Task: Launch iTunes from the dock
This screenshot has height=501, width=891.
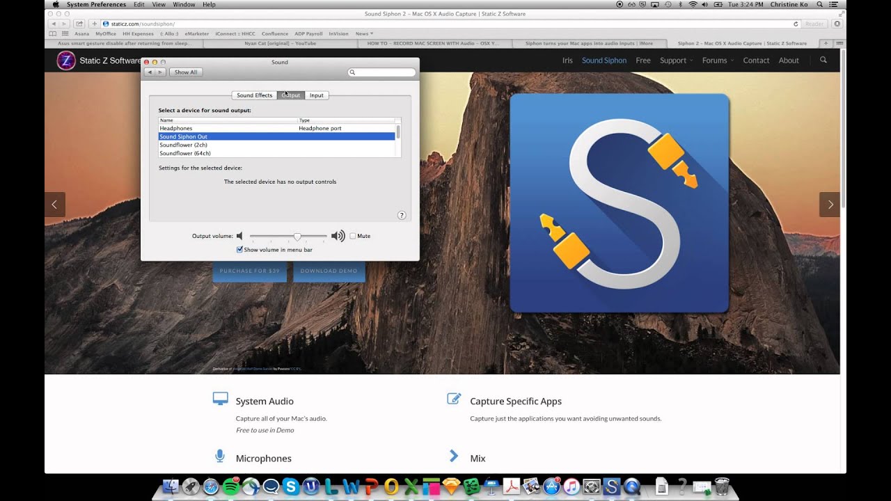Action: [571, 486]
